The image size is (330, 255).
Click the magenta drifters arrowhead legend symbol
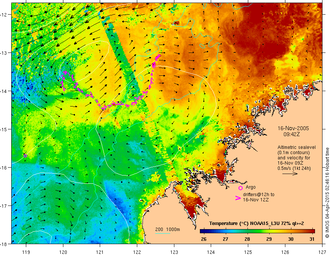(238, 198)
